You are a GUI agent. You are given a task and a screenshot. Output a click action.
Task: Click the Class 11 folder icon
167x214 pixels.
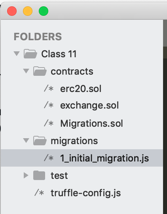[x=30, y=54]
